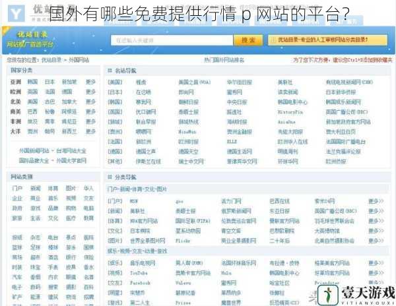Show 更多 countries in 亚洲 row

[90, 82]
